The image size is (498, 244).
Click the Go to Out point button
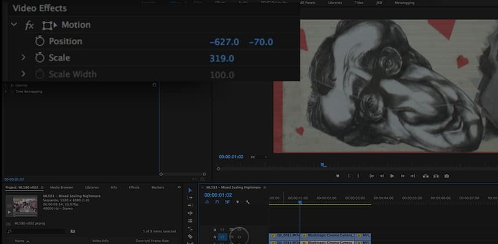(x=413, y=176)
